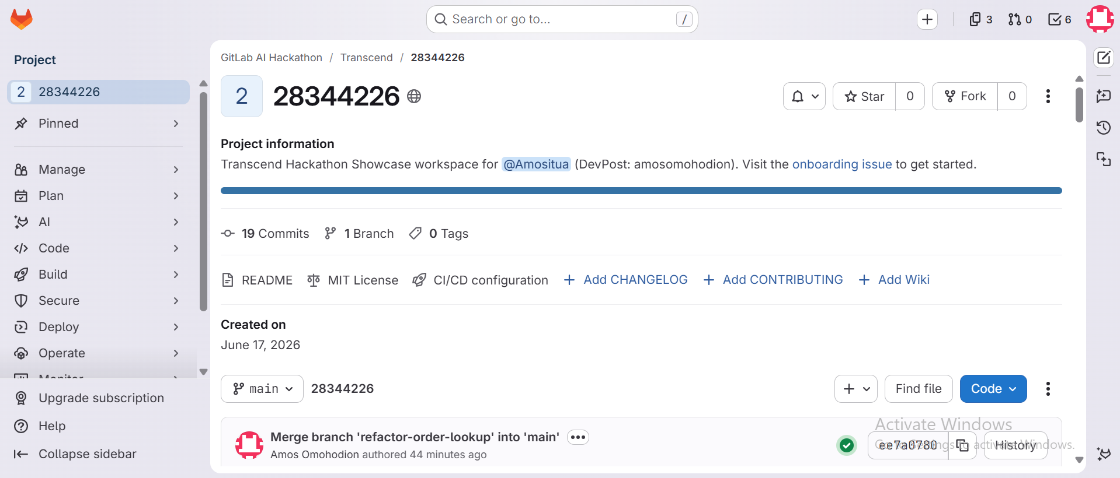Screen dimensions: 1120x478
Task: Open CI/CD configuration
Action: click(x=480, y=280)
